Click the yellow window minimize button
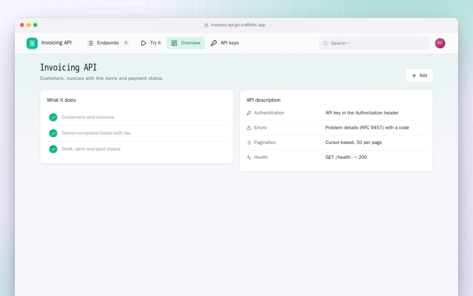This screenshot has height=296, width=473. tap(29, 25)
